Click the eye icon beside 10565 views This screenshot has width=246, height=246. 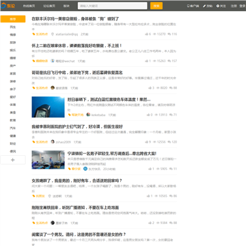click(156, 196)
